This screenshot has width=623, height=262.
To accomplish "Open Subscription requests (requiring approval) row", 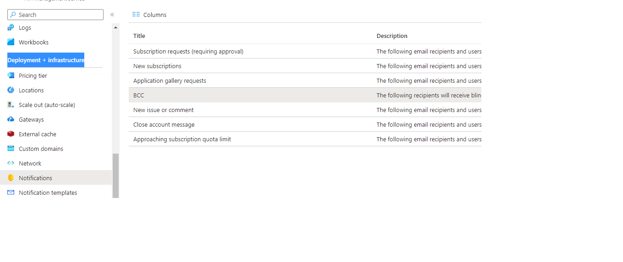I will pos(305,51).
